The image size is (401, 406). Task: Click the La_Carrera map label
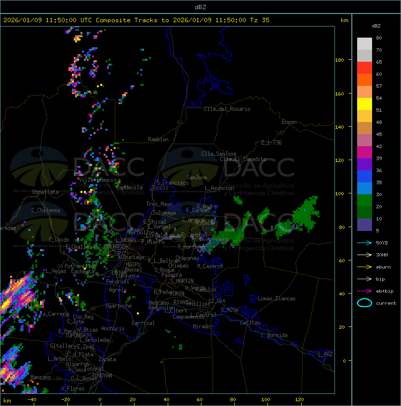click(x=54, y=314)
